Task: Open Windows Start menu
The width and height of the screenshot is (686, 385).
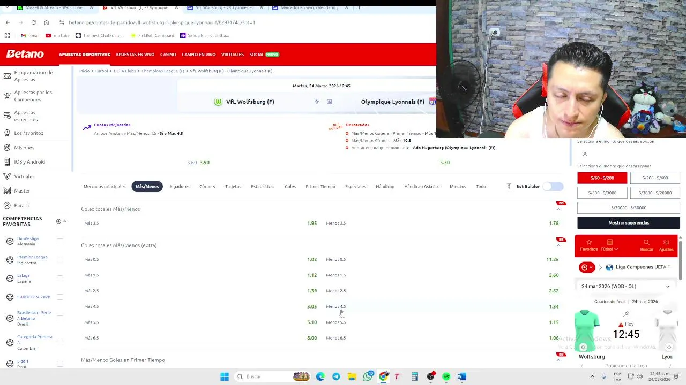Action: 225,376
